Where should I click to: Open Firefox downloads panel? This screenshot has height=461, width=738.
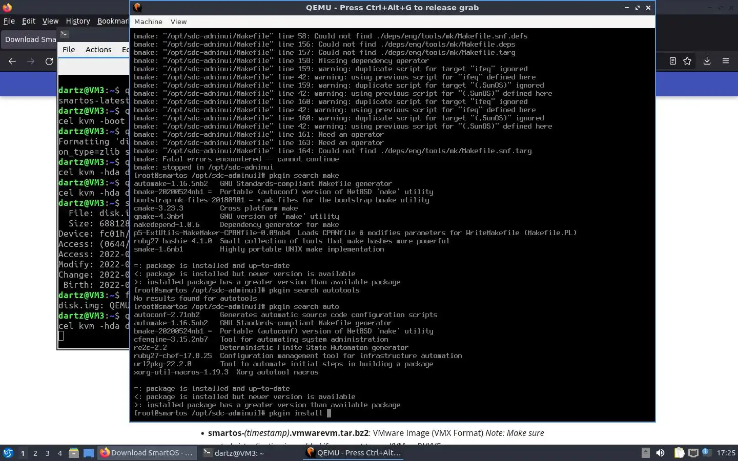[707, 61]
